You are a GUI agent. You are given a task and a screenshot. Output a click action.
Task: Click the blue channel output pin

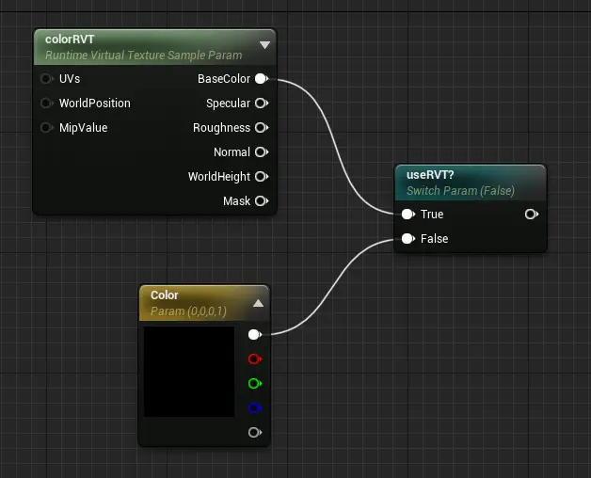point(255,407)
